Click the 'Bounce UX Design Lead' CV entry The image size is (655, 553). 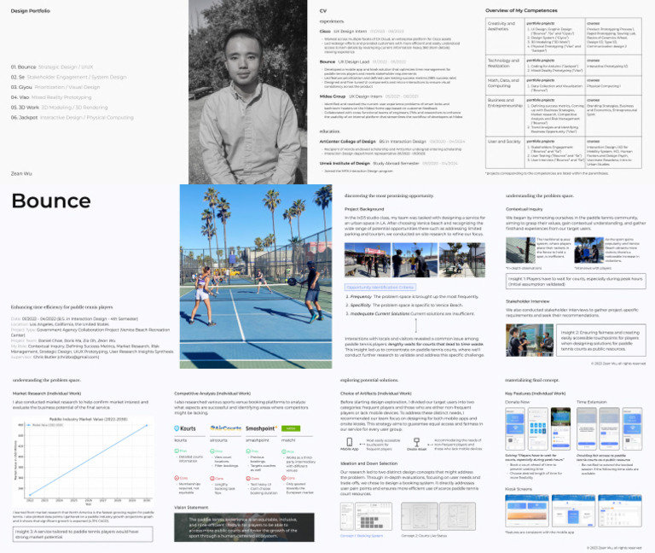tap(362, 61)
